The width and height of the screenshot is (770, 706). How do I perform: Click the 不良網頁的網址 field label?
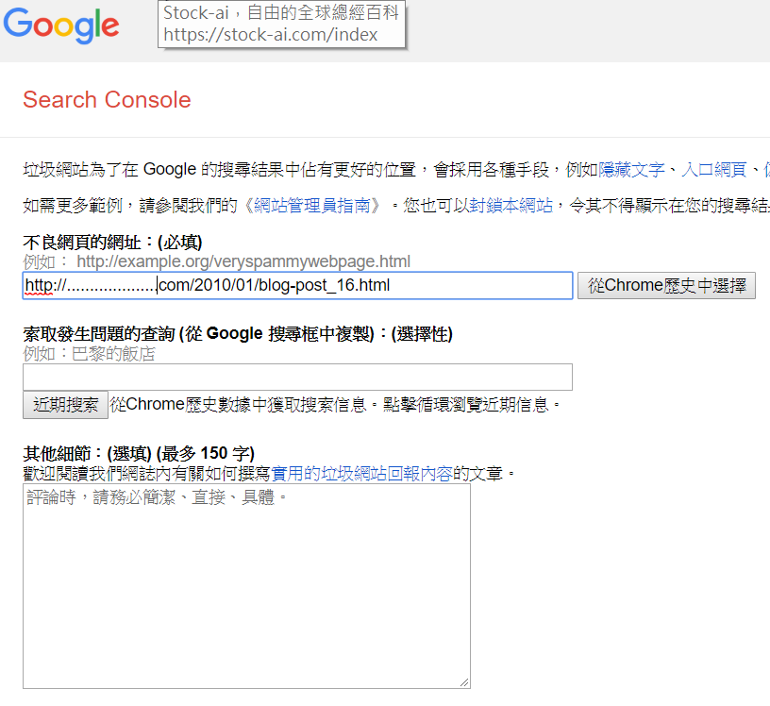[112, 243]
